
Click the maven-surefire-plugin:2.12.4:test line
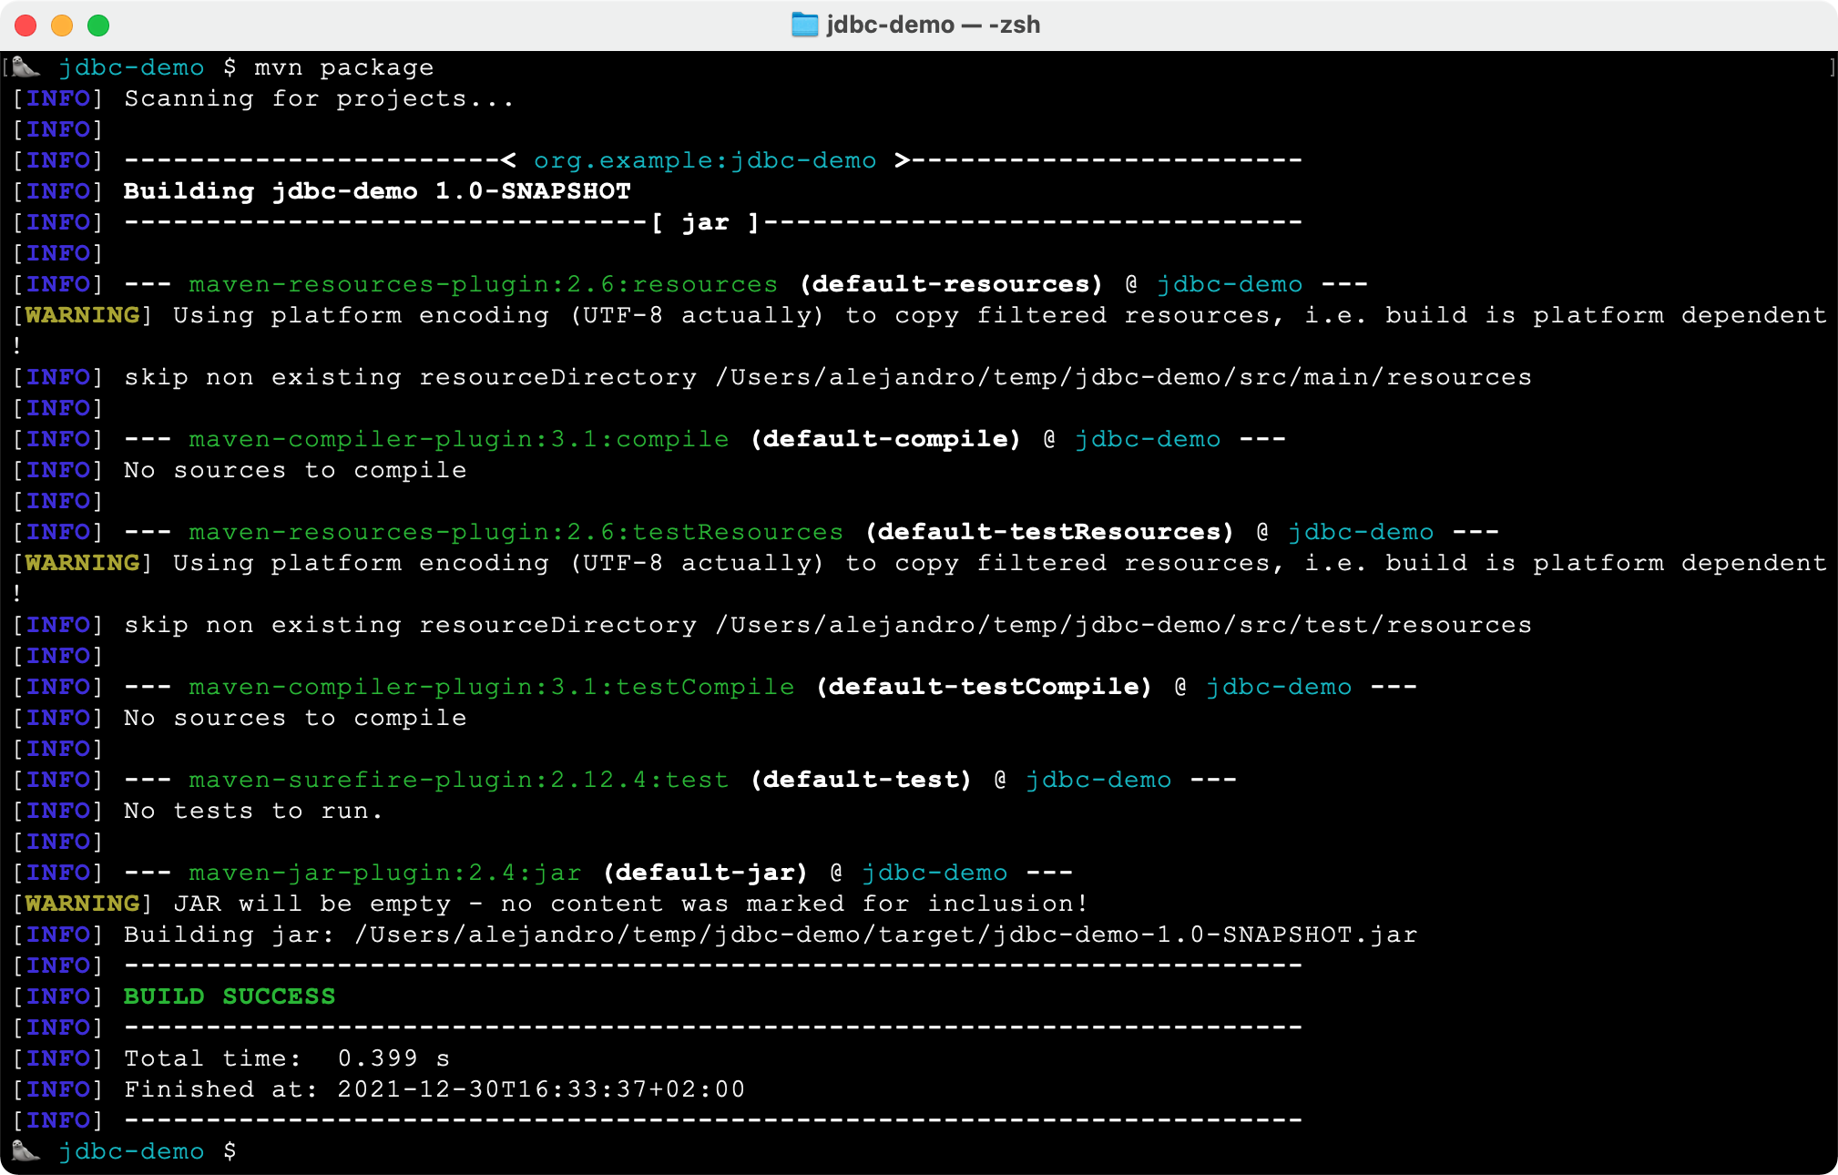pos(457,779)
